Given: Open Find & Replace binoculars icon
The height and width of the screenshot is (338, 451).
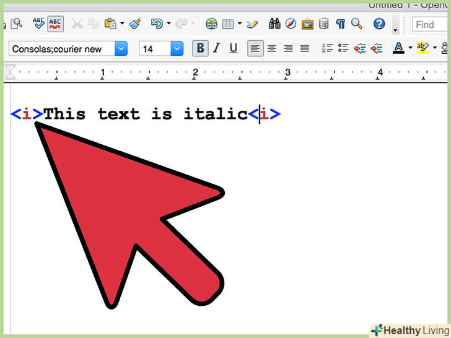Looking at the screenshot, I should 274,24.
